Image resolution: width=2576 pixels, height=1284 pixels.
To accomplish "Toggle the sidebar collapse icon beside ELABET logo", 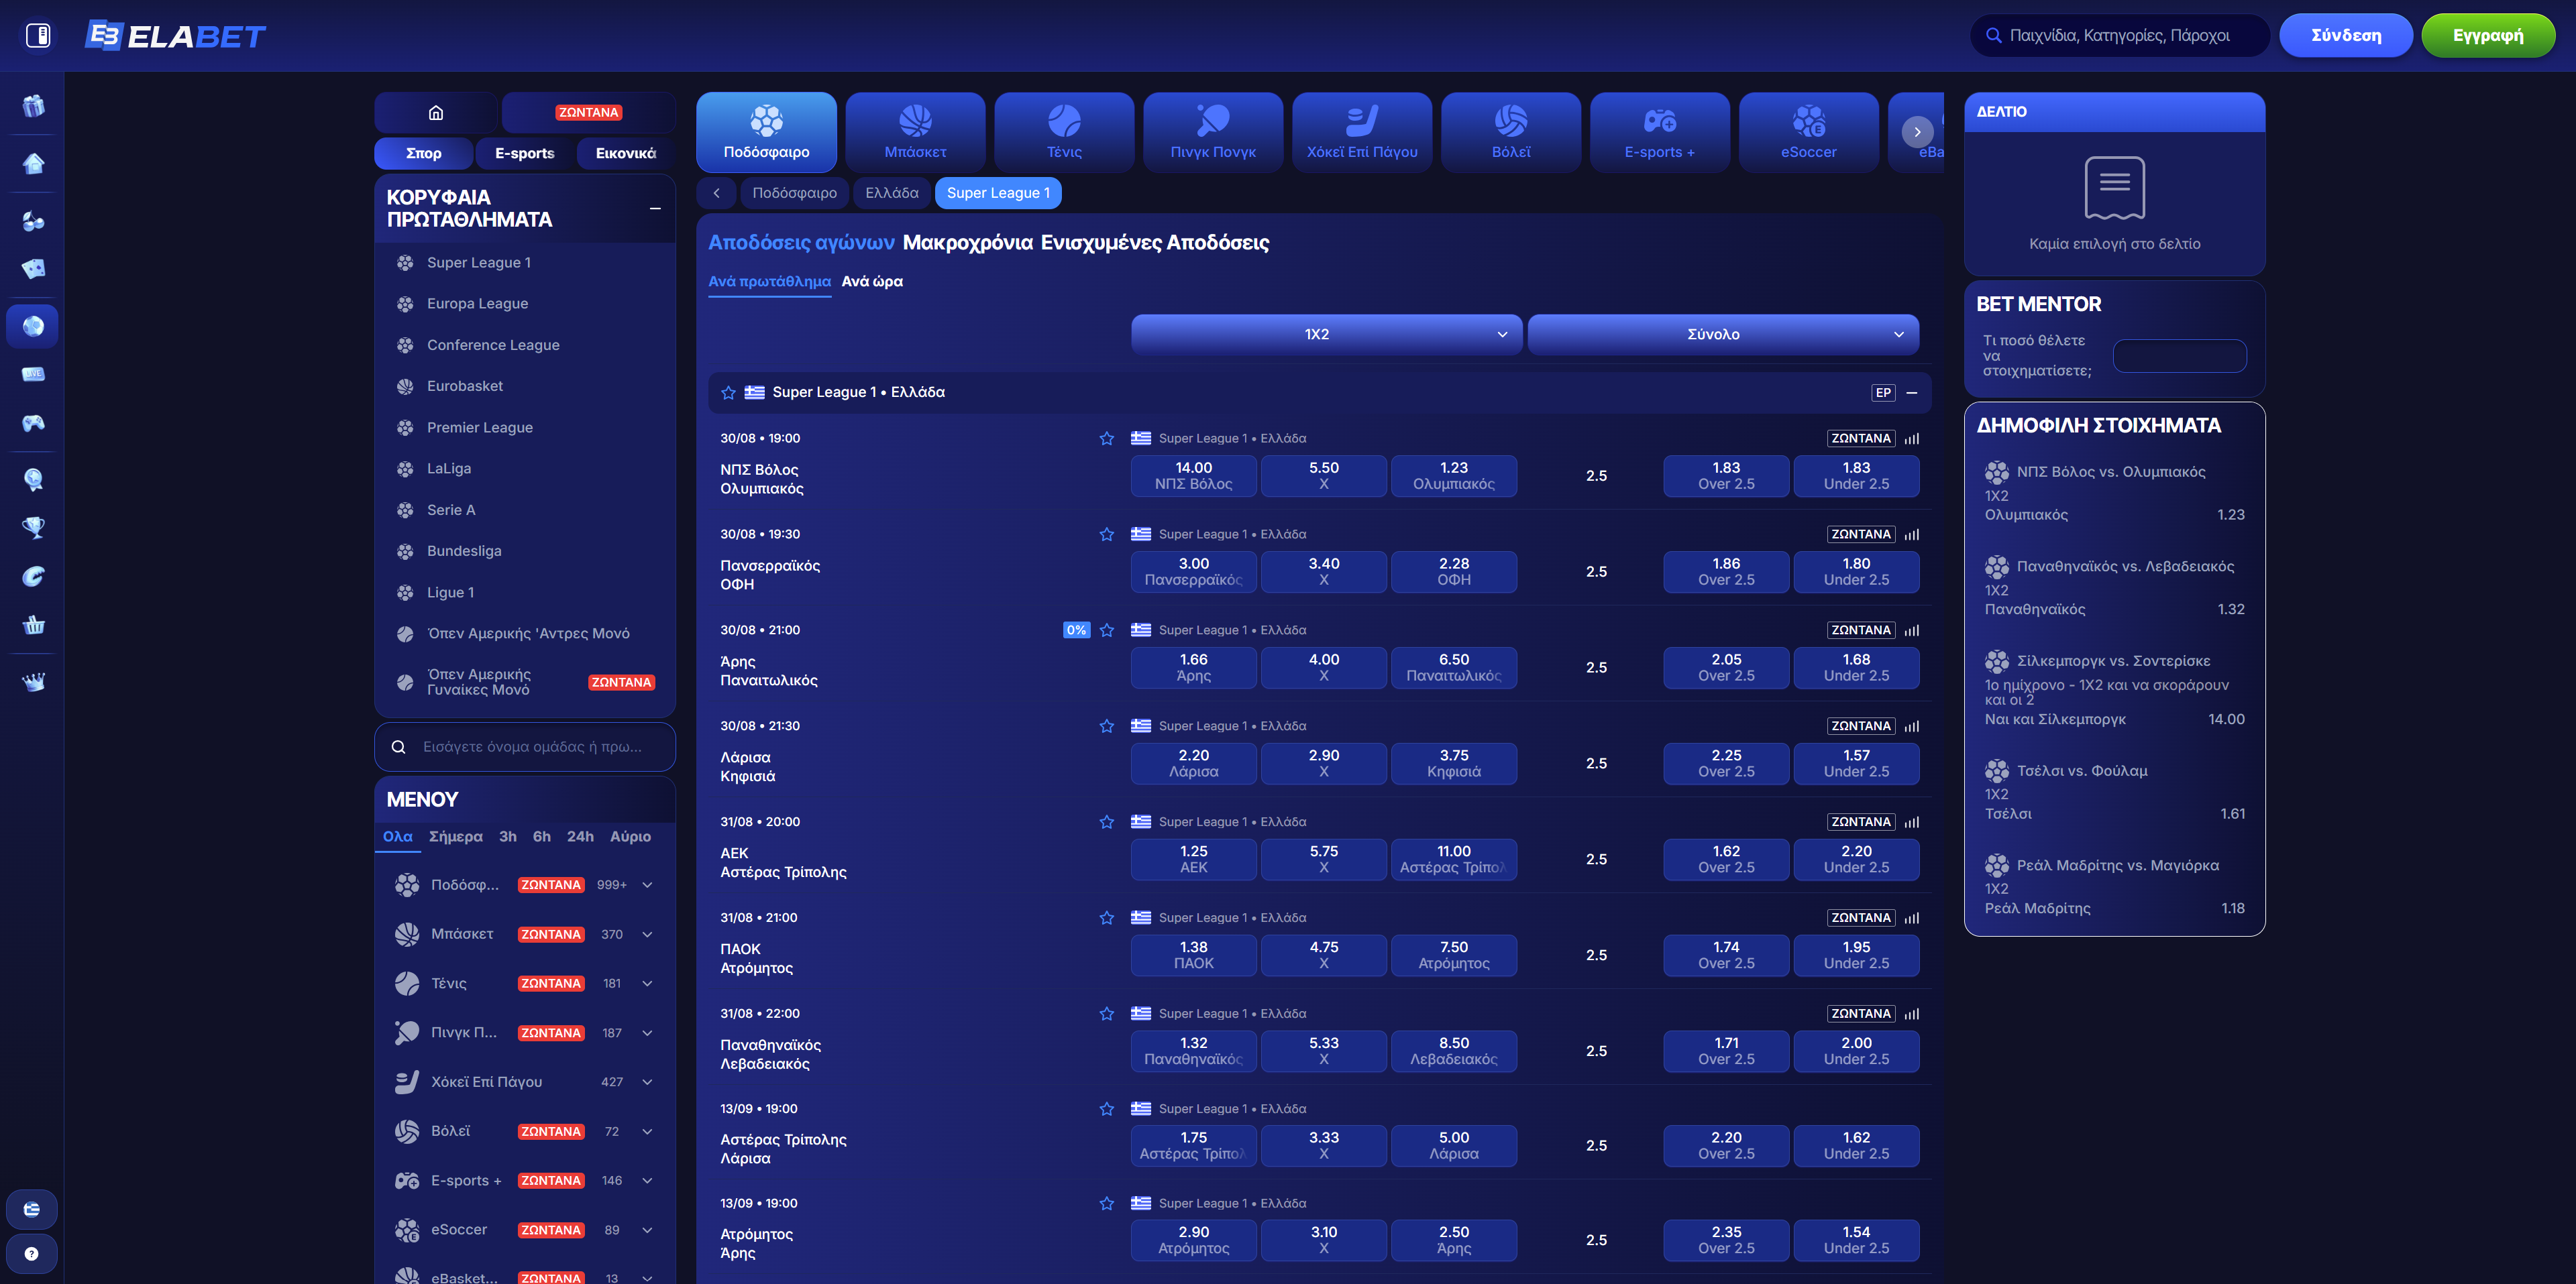I will tap(38, 36).
